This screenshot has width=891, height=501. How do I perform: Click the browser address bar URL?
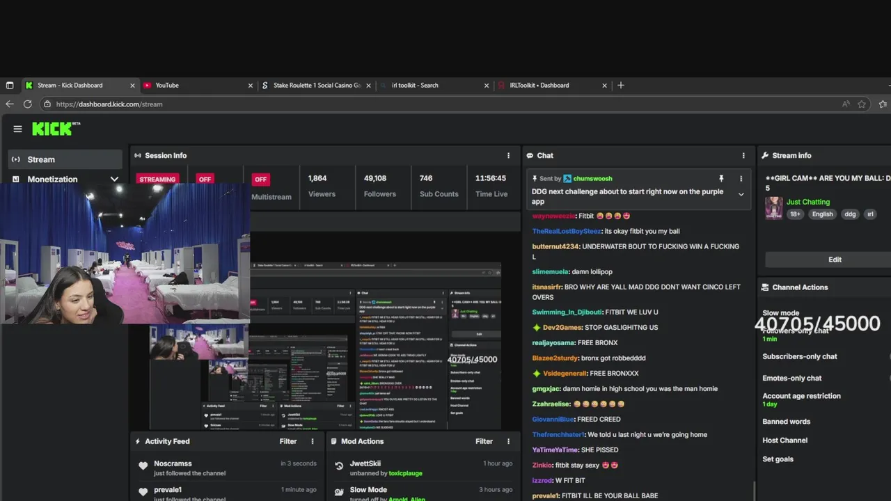pos(109,104)
